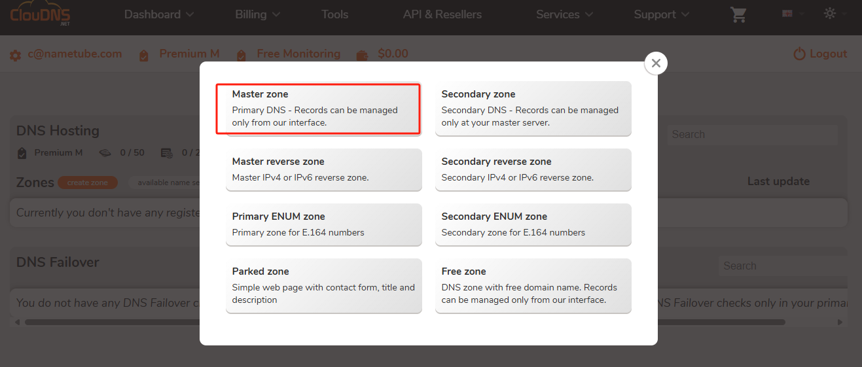Open the Free Monitoring link
The width and height of the screenshot is (862, 367).
click(298, 54)
